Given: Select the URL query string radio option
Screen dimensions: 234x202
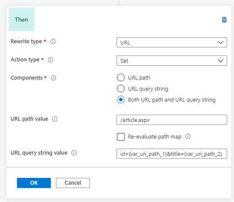Looking at the screenshot, I should 121,89.
